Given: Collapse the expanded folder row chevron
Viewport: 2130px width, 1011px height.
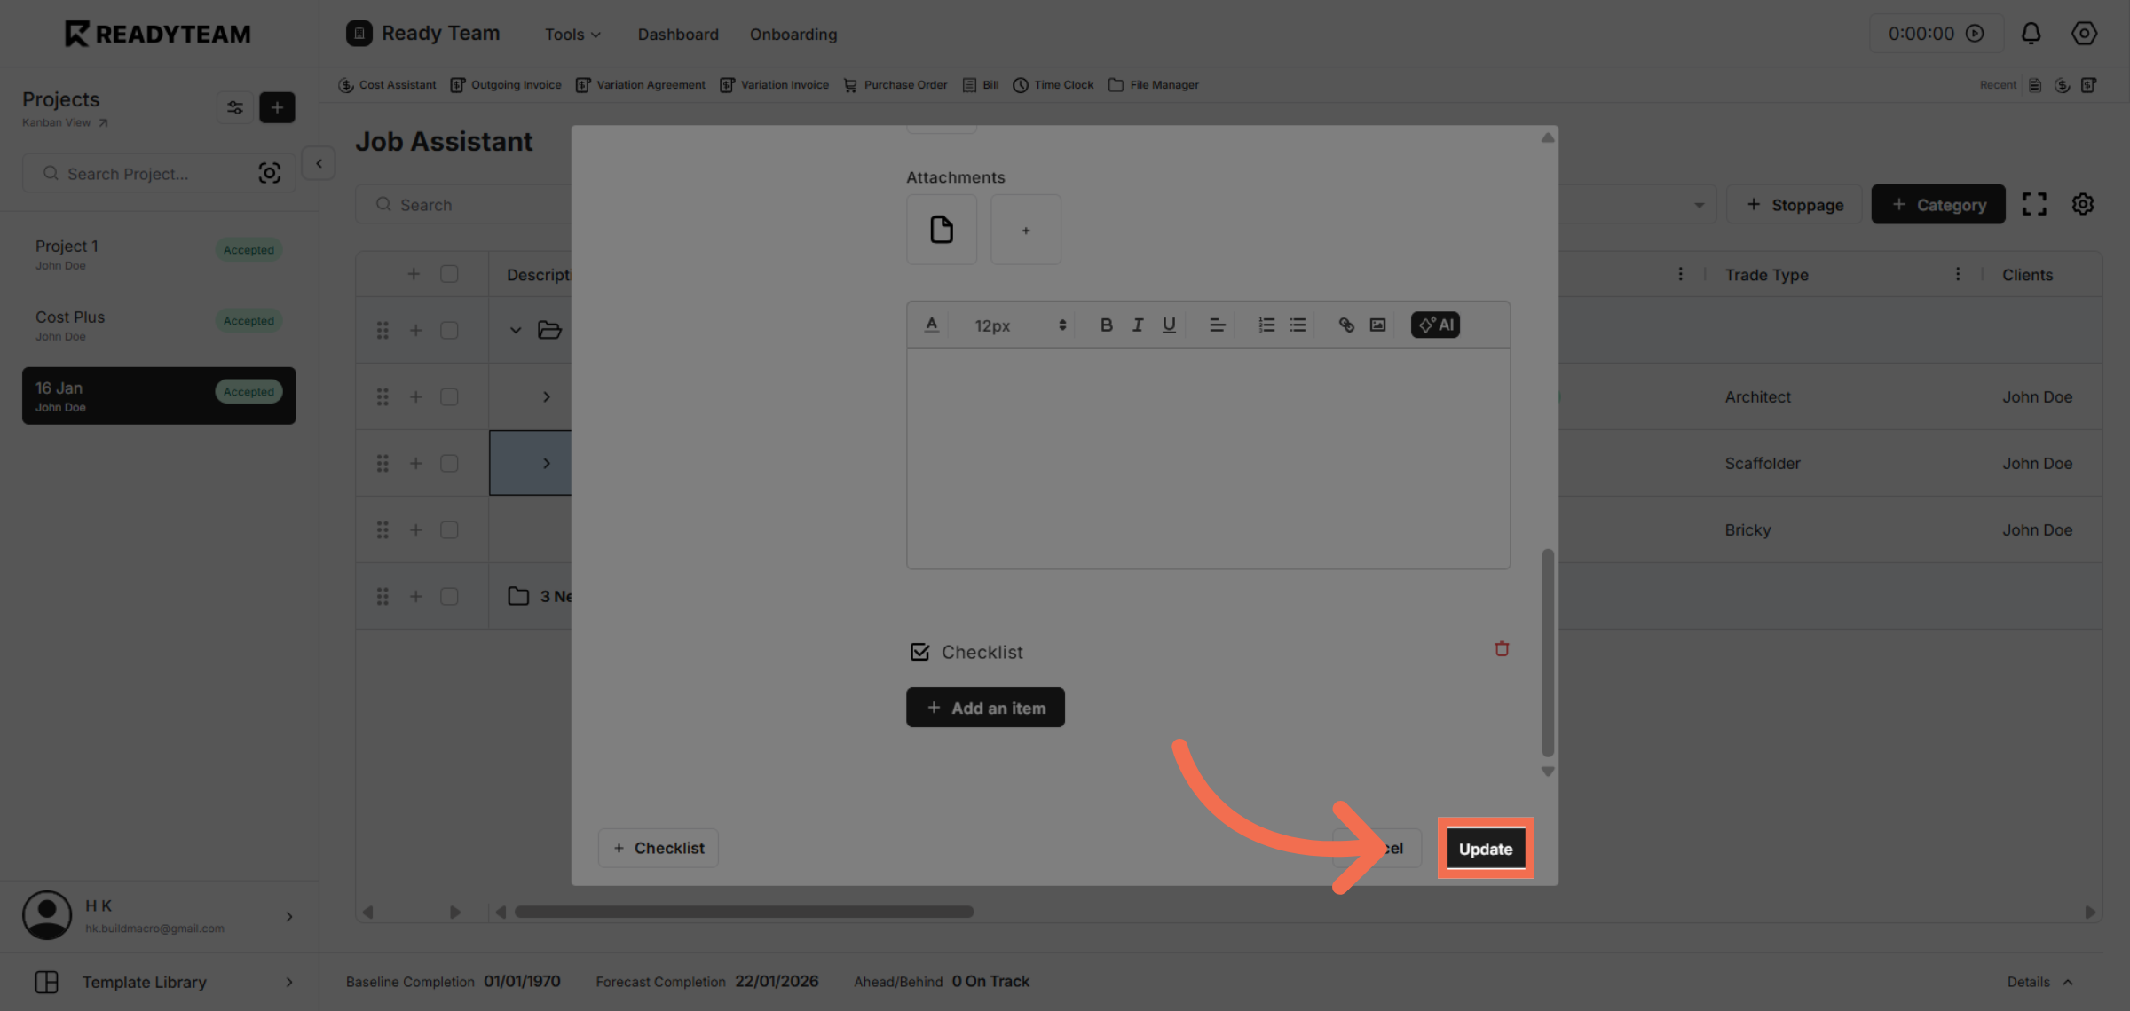Looking at the screenshot, I should (516, 329).
